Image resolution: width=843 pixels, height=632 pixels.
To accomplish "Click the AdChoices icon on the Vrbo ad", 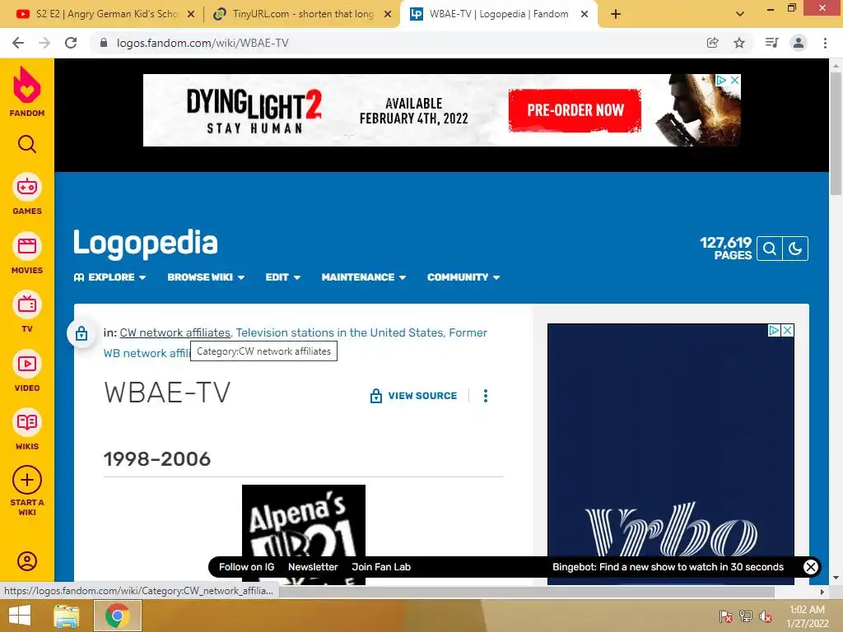I will click(774, 330).
